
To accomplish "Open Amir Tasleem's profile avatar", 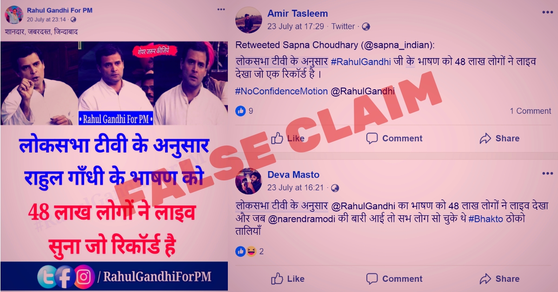I will pyautogui.click(x=249, y=20).
